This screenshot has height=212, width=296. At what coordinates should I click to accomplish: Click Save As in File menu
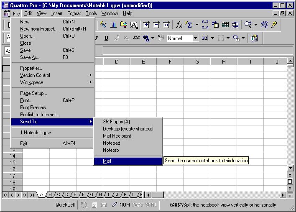coord(53,57)
